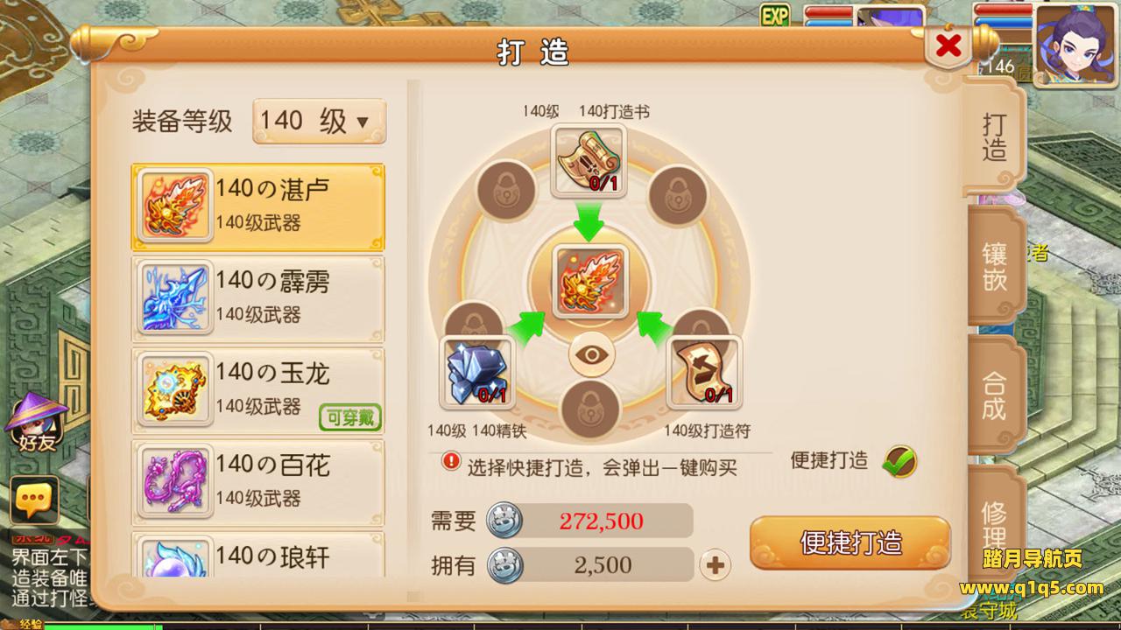Open the 修理 tab

pyautogui.click(x=994, y=523)
